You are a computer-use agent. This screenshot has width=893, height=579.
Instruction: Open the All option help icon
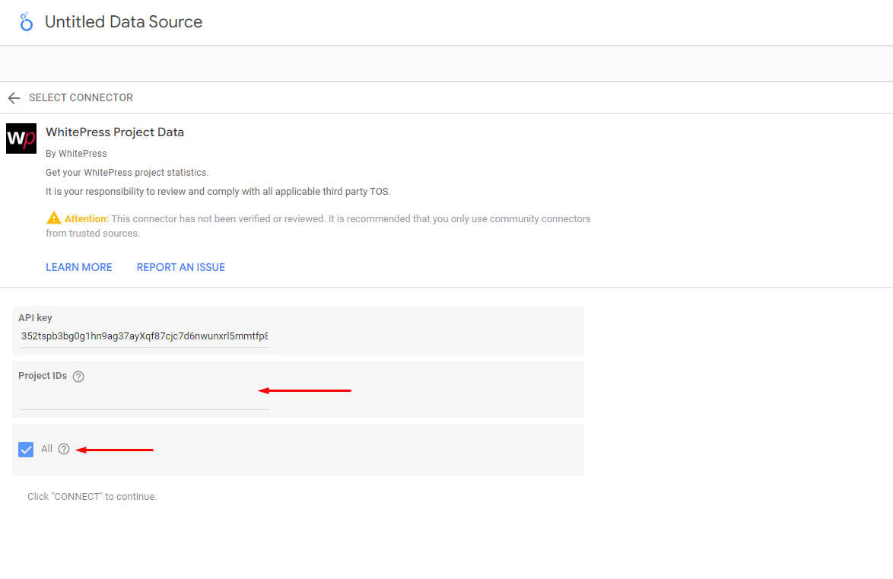[64, 449]
